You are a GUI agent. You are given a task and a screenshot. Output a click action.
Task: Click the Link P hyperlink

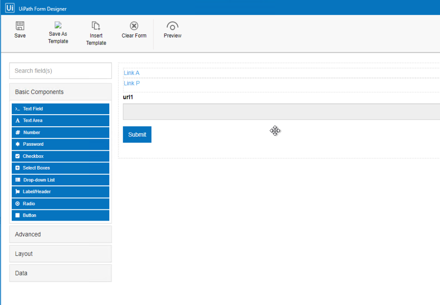[x=131, y=83]
